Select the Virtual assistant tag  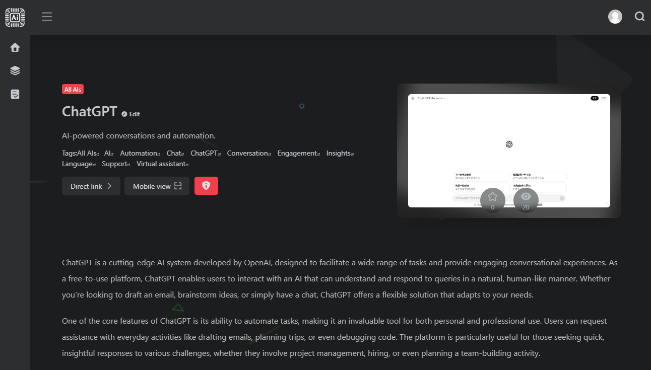(162, 164)
